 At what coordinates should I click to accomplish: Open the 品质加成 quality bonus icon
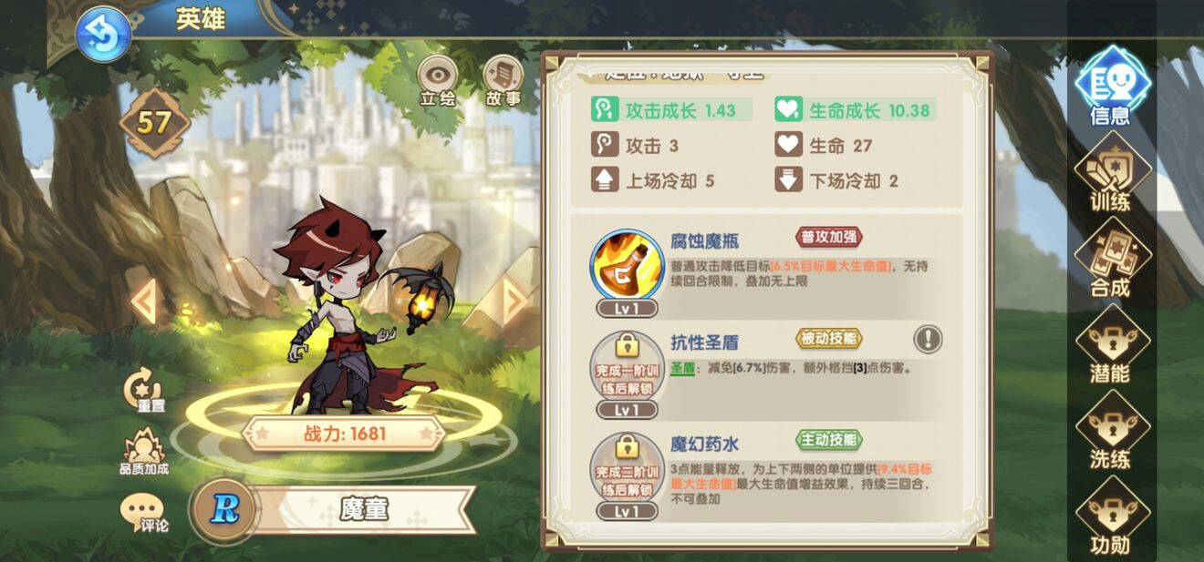[x=144, y=453]
